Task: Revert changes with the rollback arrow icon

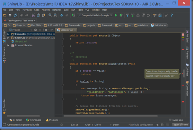Action: pyautogui.click(x=148, y=15)
